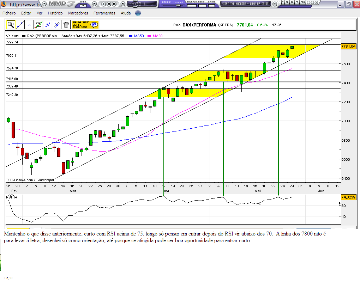Click the green 7781,04 header quote
Screen dimensions: 360x282
pos(245,25)
